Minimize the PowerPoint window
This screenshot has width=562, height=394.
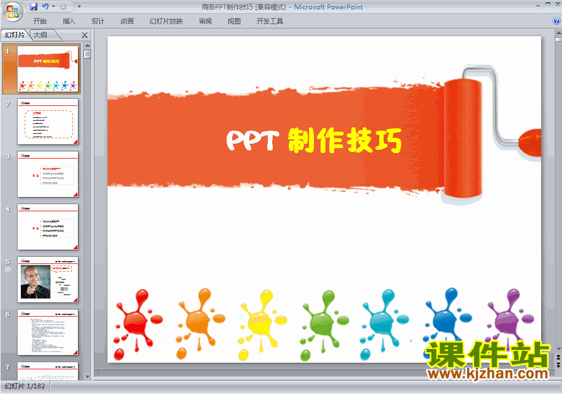pos(538,5)
